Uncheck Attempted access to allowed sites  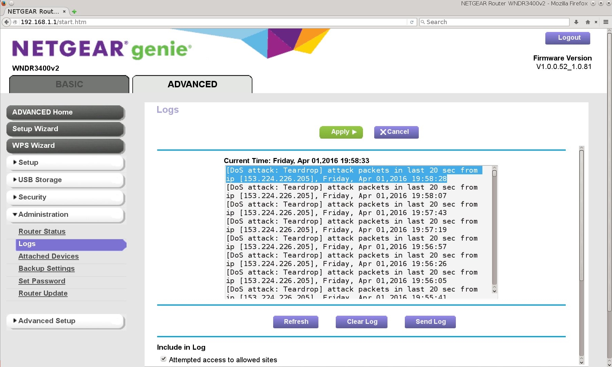[x=164, y=359]
